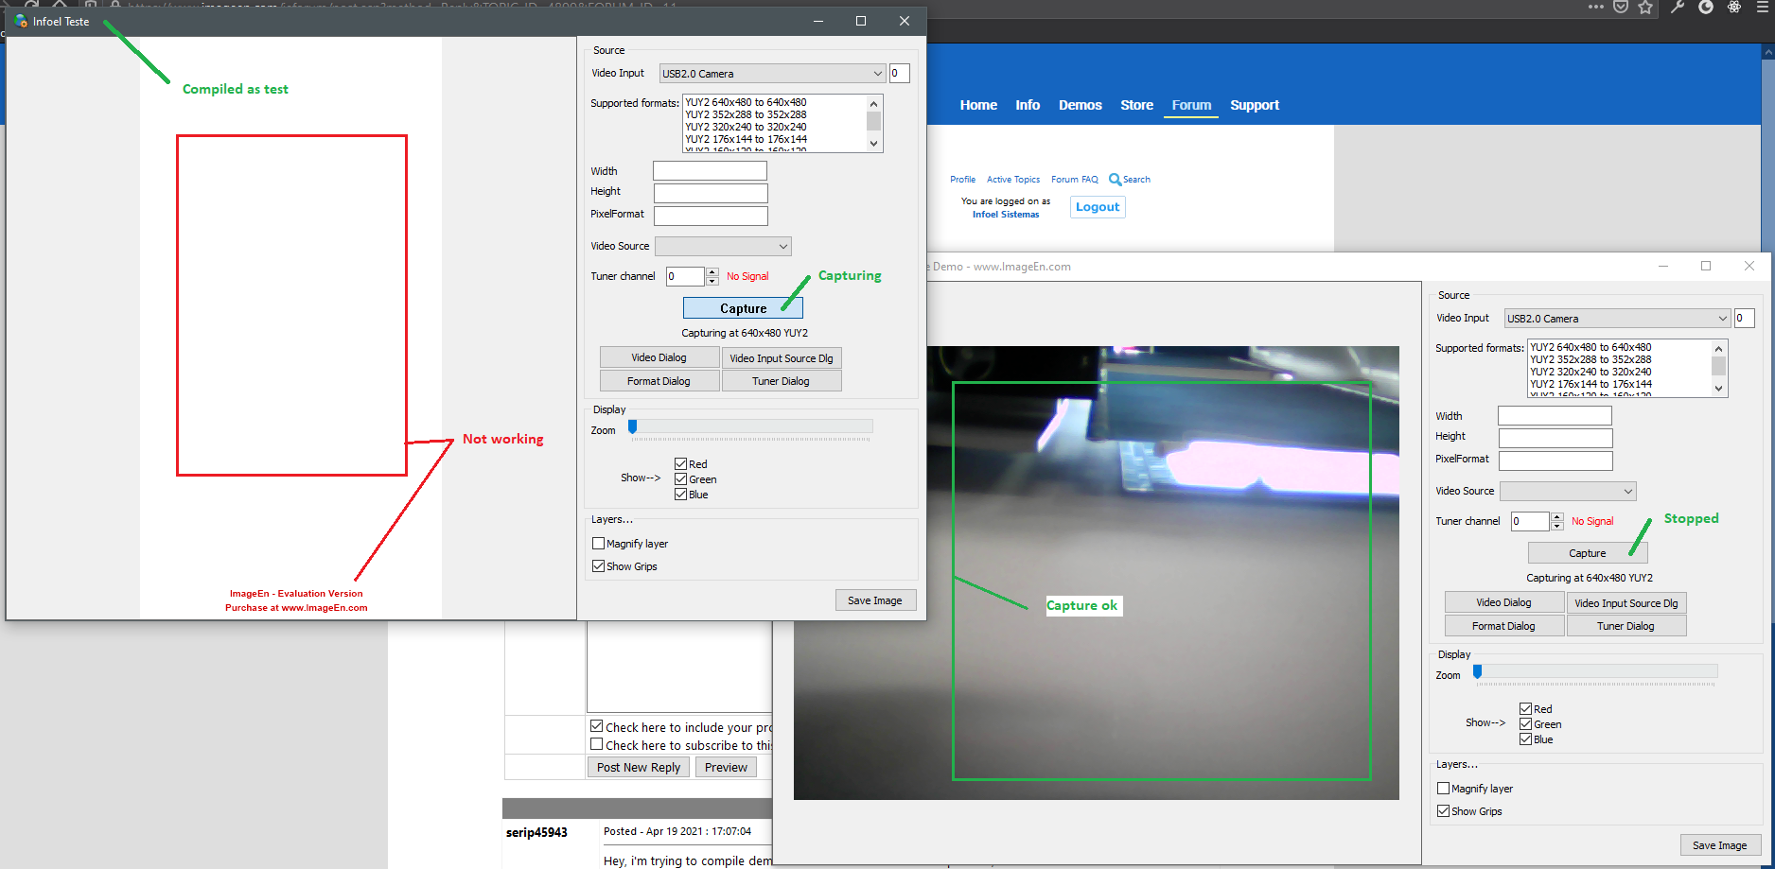
Task: Click the Infoel Teste title bar app icon
Action: [21, 21]
